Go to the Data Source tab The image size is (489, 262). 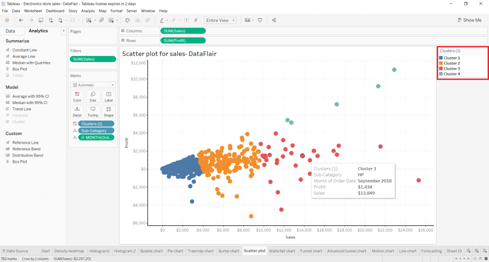15,251
